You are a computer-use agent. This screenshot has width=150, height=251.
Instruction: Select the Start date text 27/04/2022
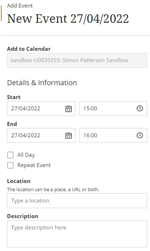click(26, 108)
